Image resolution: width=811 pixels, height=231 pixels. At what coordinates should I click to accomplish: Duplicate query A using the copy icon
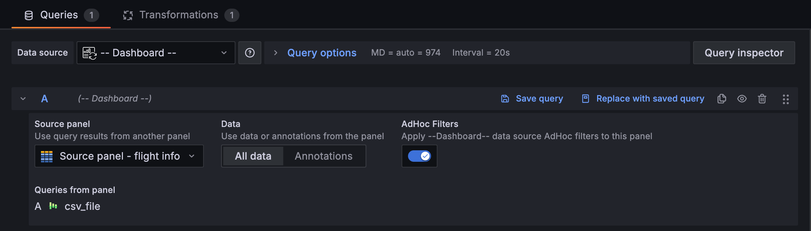point(721,99)
